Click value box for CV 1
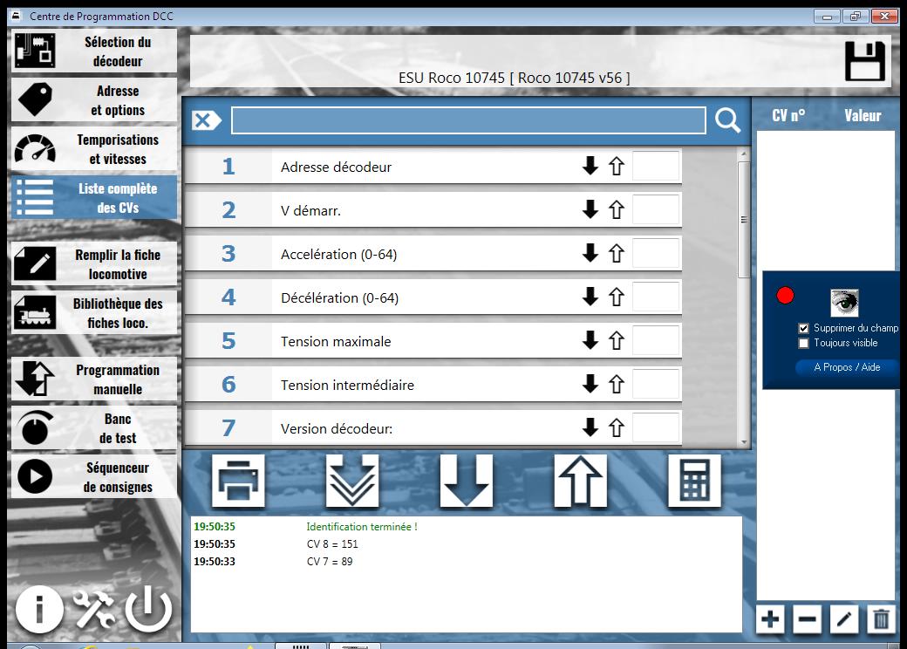The height and width of the screenshot is (649, 907). pos(656,166)
